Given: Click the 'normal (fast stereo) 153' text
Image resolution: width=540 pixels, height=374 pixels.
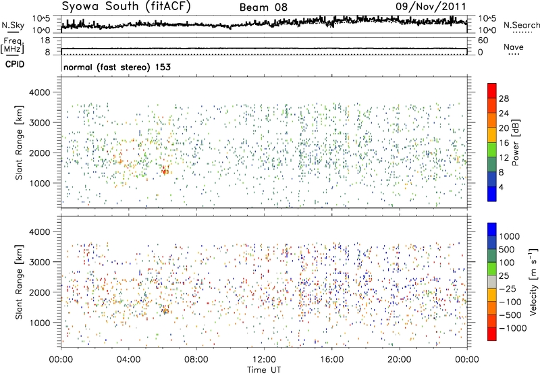Looking at the screenshot, I should tap(117, 67).
